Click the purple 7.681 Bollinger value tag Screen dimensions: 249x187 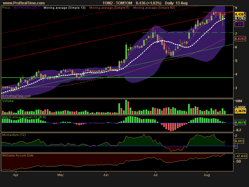[x=239, y=24]
